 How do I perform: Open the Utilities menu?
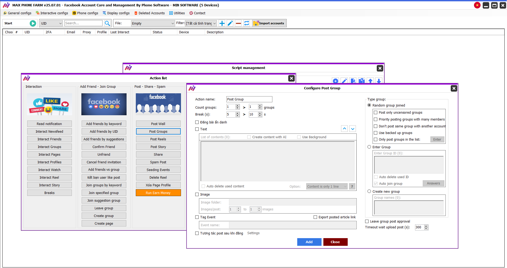(x=177, y=13)
